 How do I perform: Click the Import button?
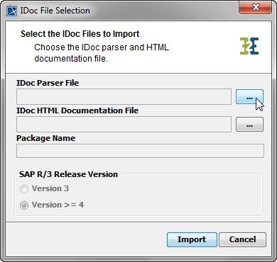tap(192, 239)
